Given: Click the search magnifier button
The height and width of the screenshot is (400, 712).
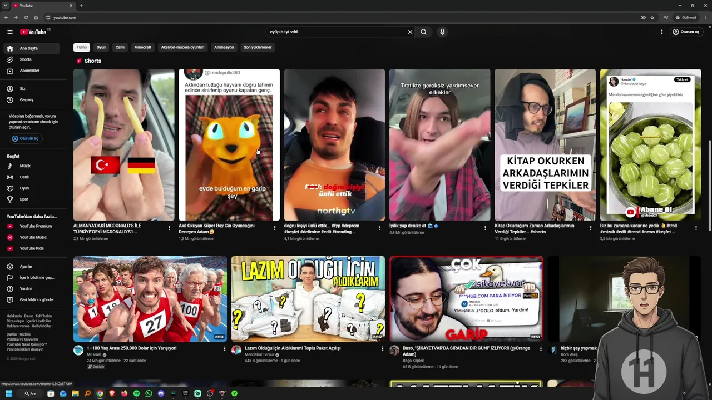Looking at the screenshot, I should pos(423,32).
